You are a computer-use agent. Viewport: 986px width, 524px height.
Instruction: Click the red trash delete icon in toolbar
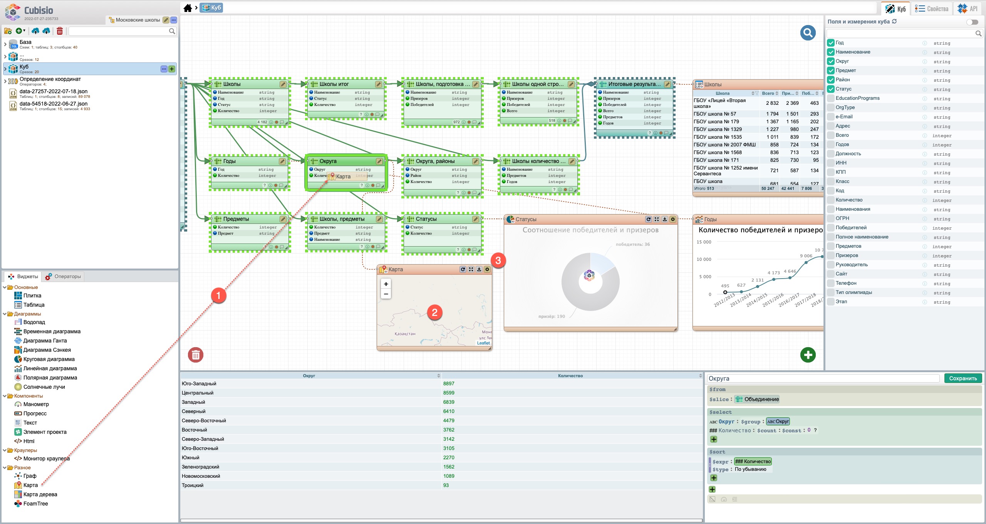click(60, 31)
